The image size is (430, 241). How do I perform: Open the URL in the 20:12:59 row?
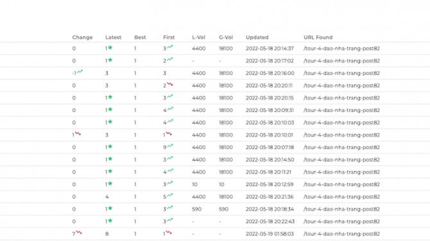click(x=341, y=185)
